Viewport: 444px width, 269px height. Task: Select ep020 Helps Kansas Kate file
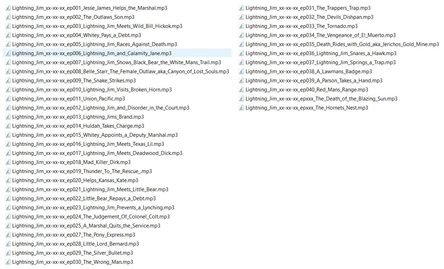pos(75,180)
